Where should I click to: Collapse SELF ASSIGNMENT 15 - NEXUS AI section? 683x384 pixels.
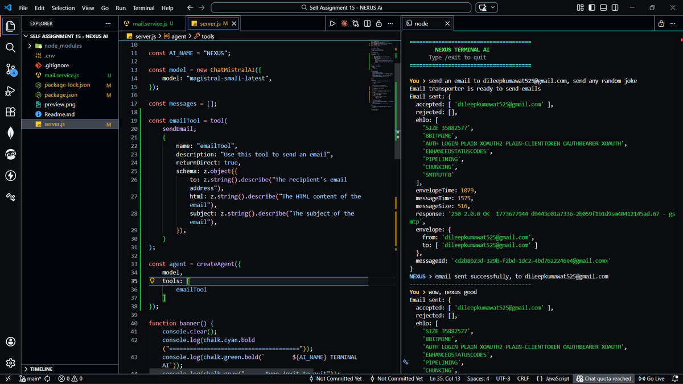pos(70,36)
